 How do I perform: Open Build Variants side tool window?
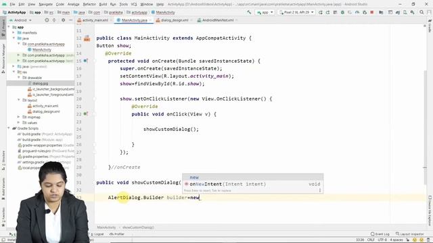pos(3,188)
